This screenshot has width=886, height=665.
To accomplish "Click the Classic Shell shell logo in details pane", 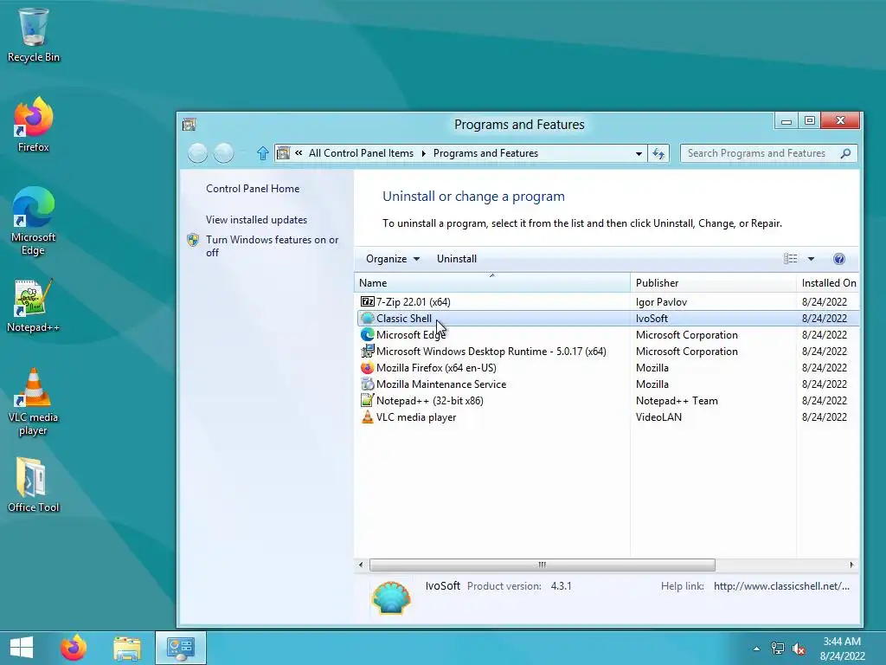I will [x=391, y=597].
